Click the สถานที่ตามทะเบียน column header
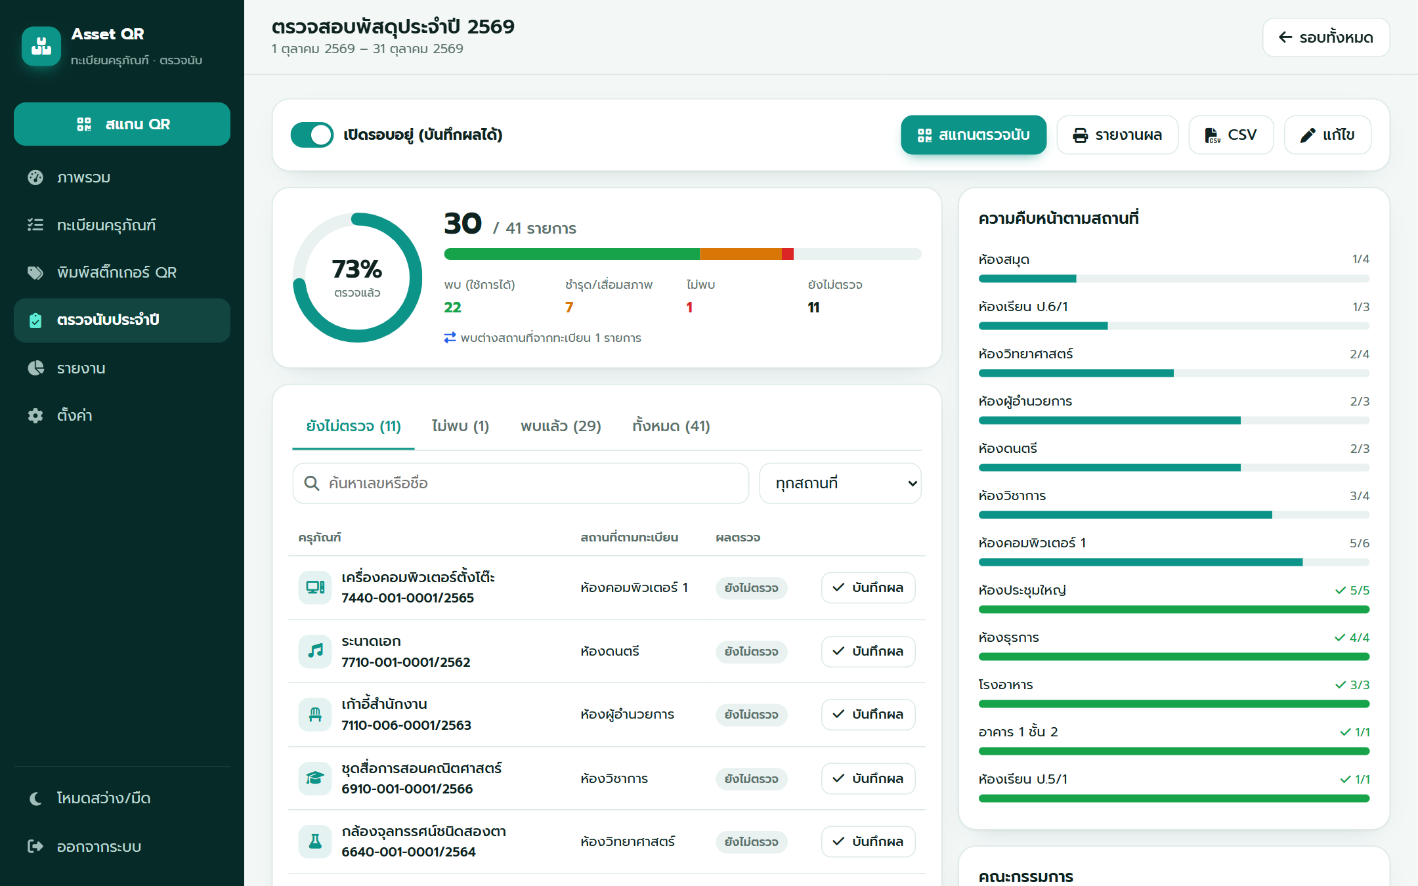 629,538
